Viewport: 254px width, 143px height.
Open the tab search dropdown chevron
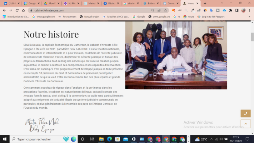(x=222, y=3)
